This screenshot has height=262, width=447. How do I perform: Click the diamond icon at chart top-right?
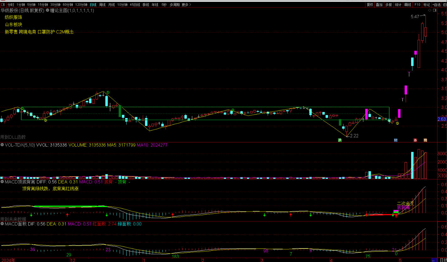(430, 10)
